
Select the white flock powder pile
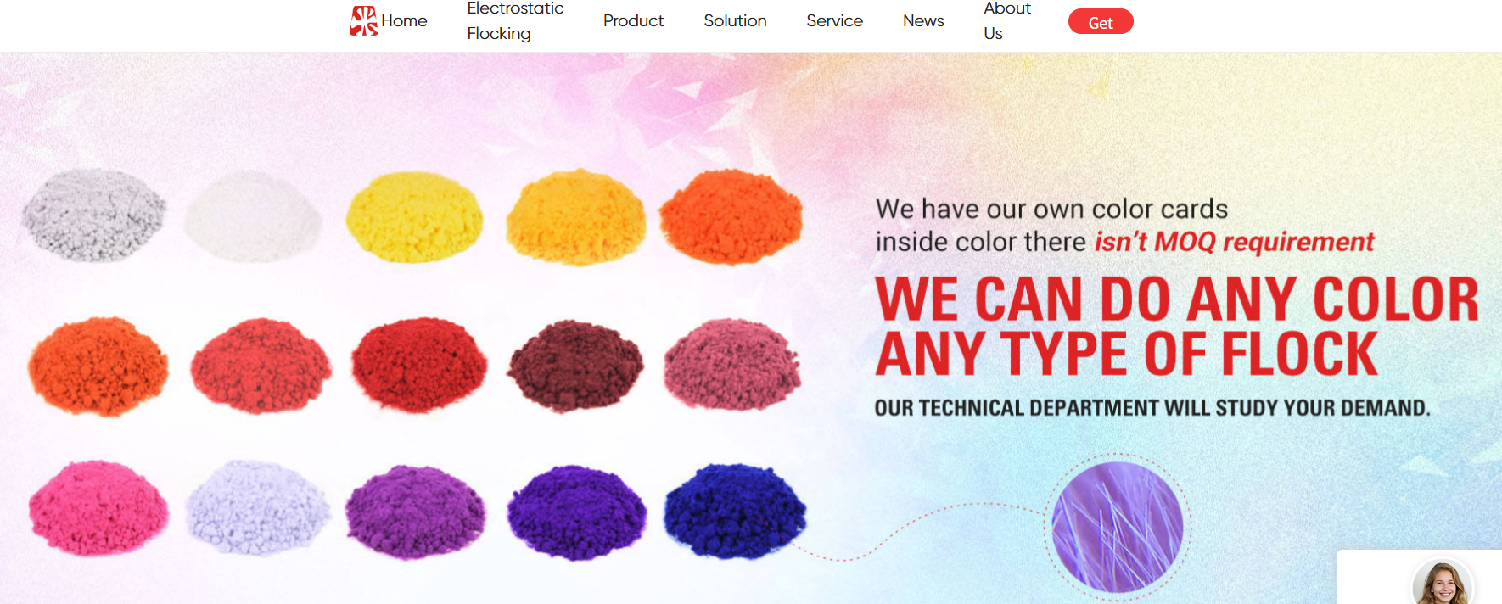253,215
